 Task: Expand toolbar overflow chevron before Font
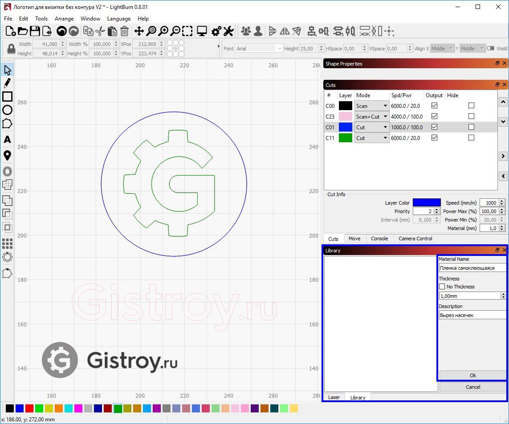(x=219, y=46)
